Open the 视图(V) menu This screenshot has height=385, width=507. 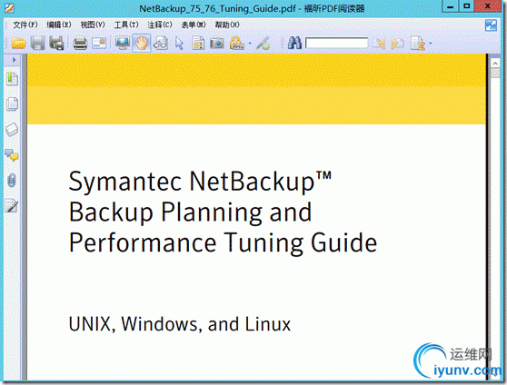point(93,25)
